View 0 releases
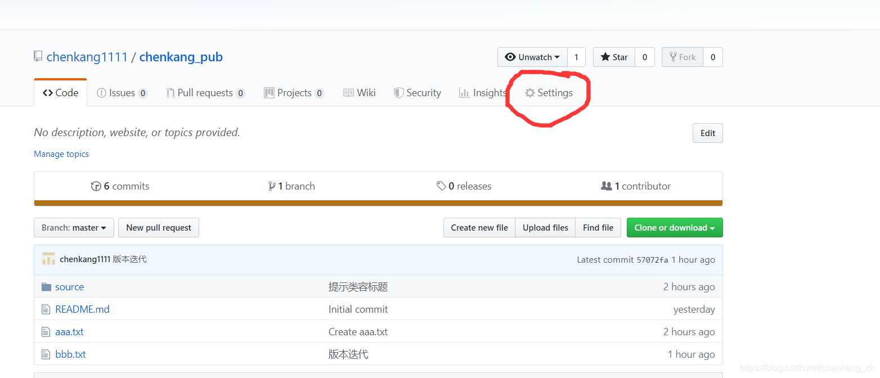Screen dimensions: 880x378 tap(464, 186)
